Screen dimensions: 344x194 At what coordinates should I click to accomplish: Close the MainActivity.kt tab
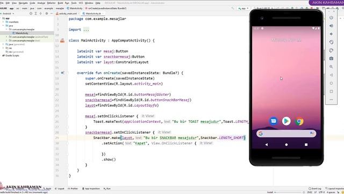[103, 13]
